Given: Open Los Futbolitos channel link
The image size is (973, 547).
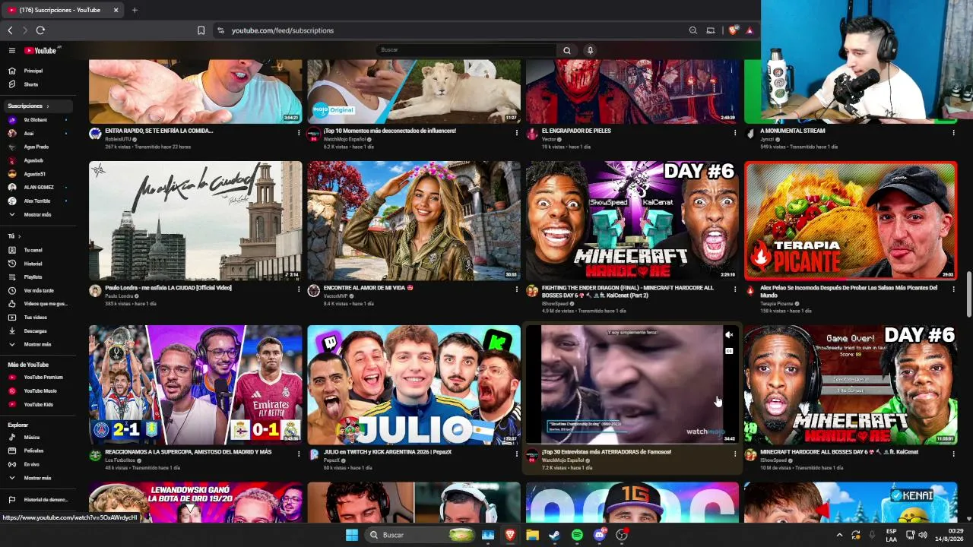Looking at the screenshot, I should tap(120, 460).
